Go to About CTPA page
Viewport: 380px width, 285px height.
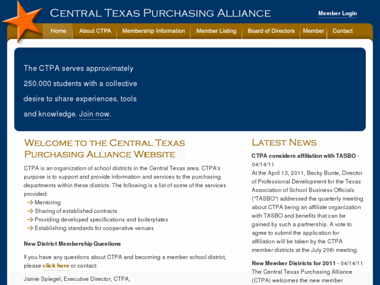point(95,31)
